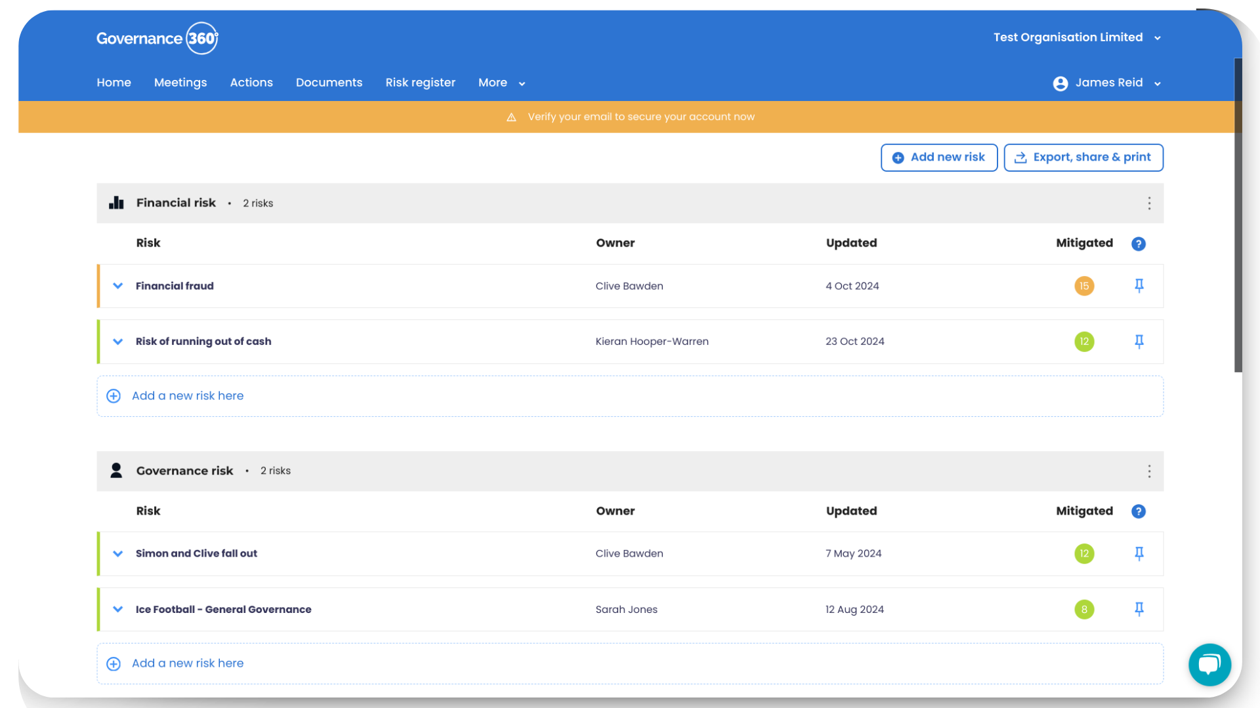
Task: Click the Ice Football General Governance pin icon
Action: (x=1140, y=608)
